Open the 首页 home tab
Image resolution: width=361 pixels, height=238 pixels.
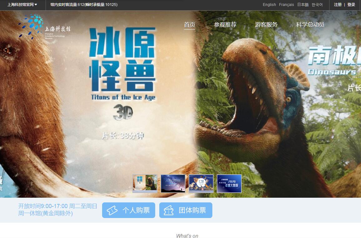click(189, 25)
